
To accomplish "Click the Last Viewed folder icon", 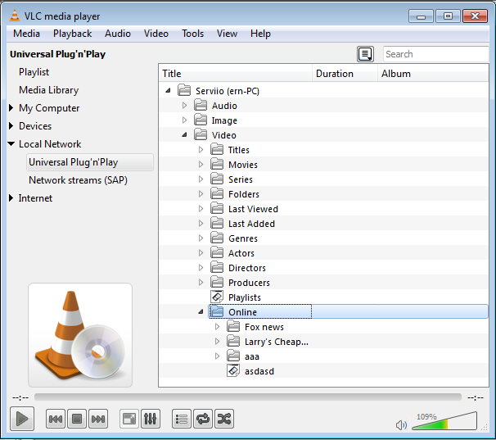I will click(217, 208).
